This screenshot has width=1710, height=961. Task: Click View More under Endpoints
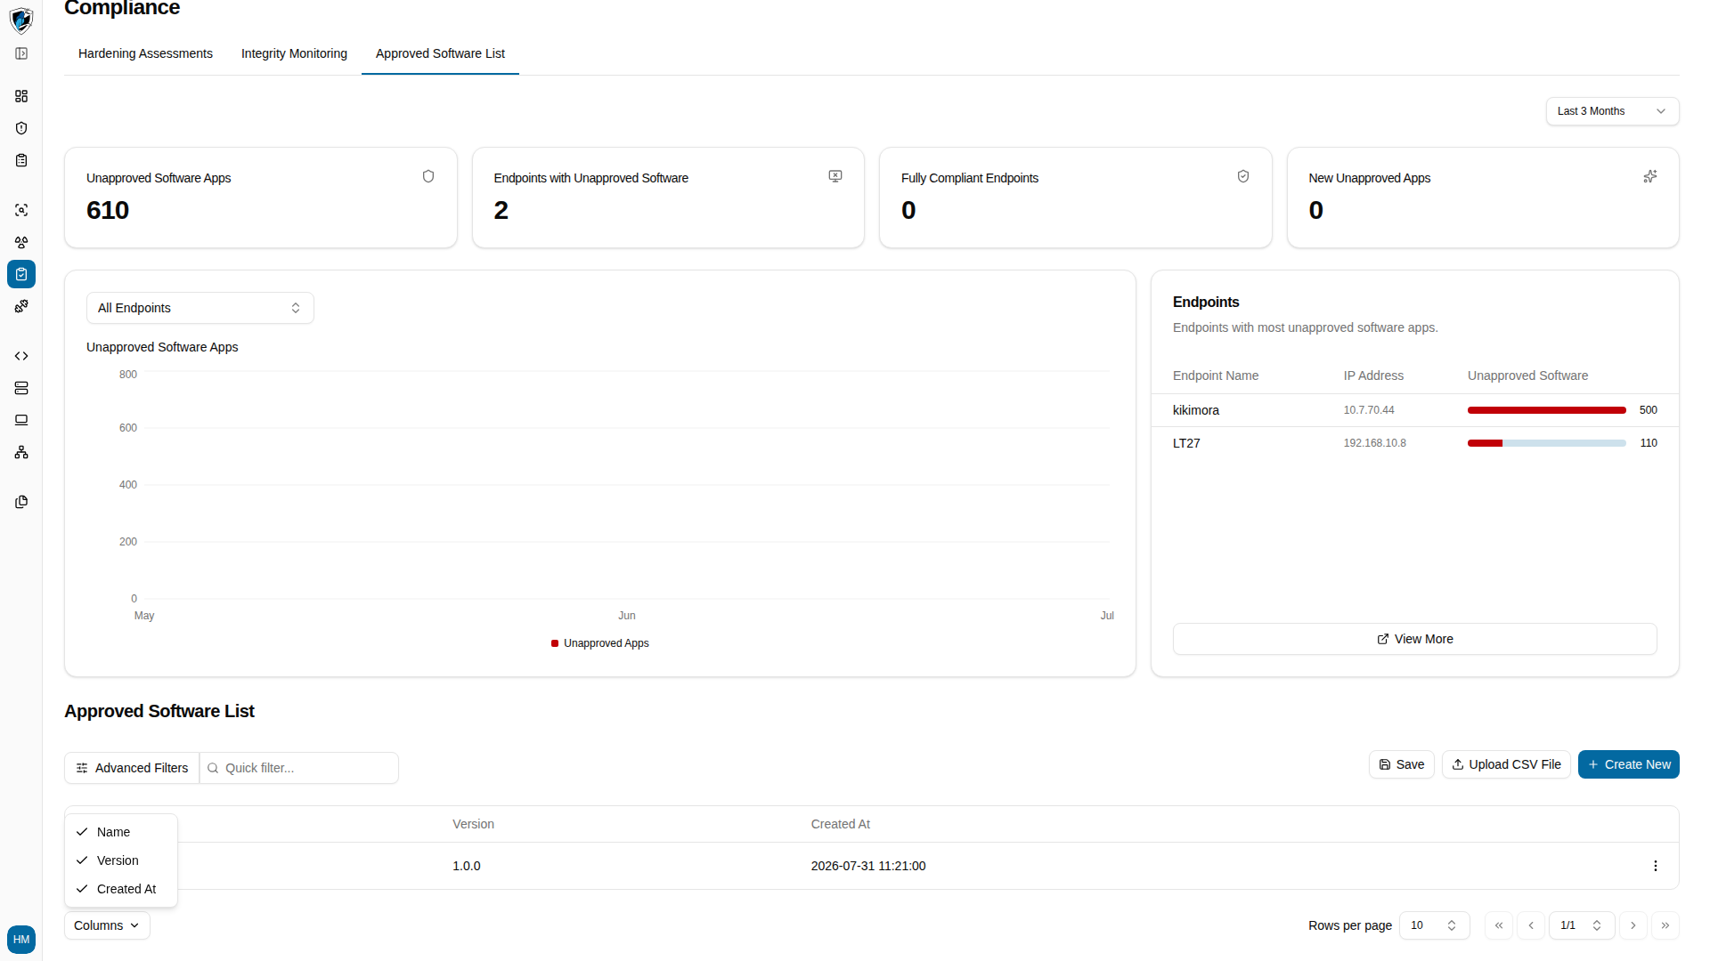point(1414,639)
